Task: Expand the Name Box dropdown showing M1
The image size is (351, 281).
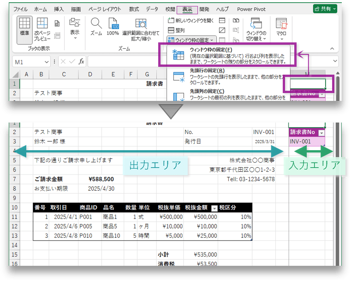Action: click(x=47, y=62)
